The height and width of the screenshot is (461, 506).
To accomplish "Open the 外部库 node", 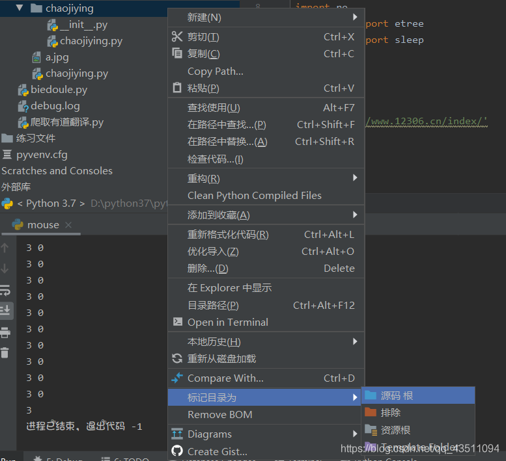I will (16, 187).
